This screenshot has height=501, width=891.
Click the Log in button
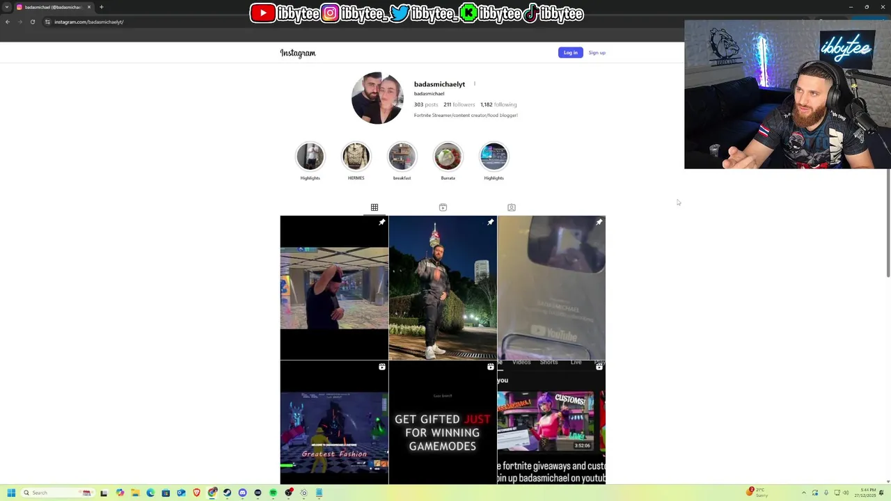coord(571,53)
